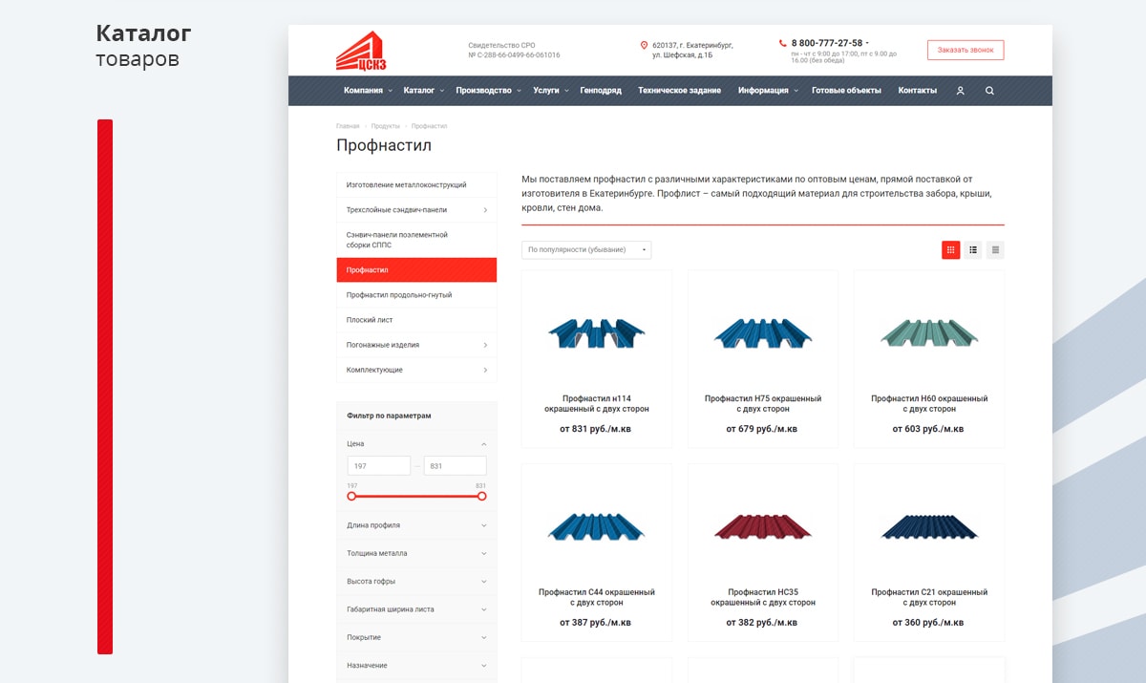Open the user account icon
The image size is (1146, 683).
(x=961, y=91)
